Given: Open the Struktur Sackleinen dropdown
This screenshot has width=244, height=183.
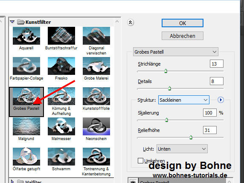Looking at the screenshot, I should pyautogui.click(x=183, y=100).
